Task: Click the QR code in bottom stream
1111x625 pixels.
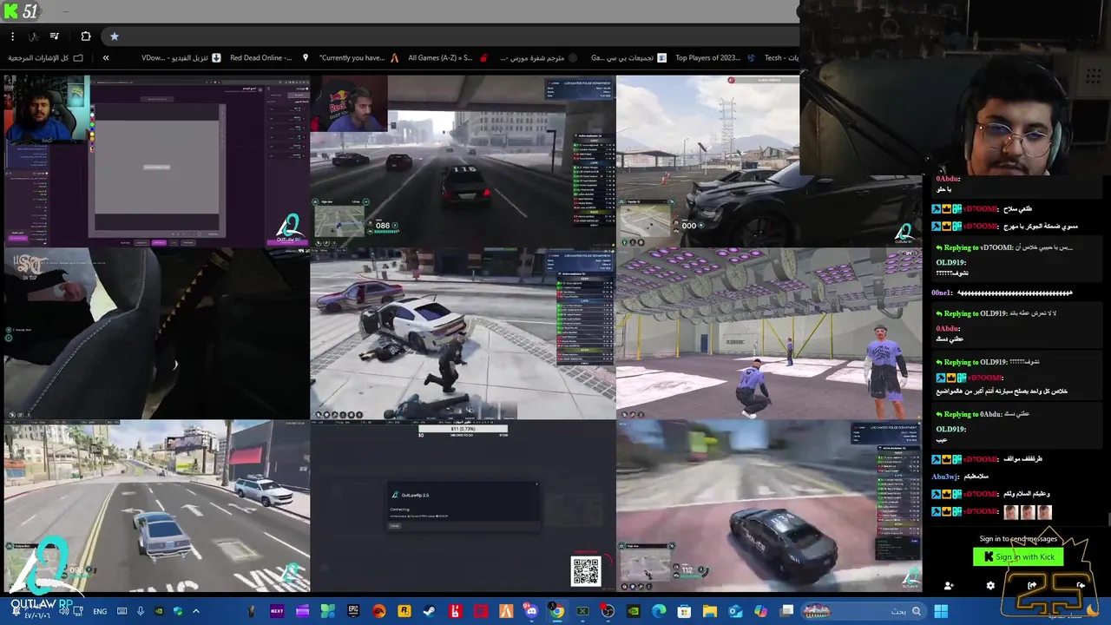Action: click(585, 571)
